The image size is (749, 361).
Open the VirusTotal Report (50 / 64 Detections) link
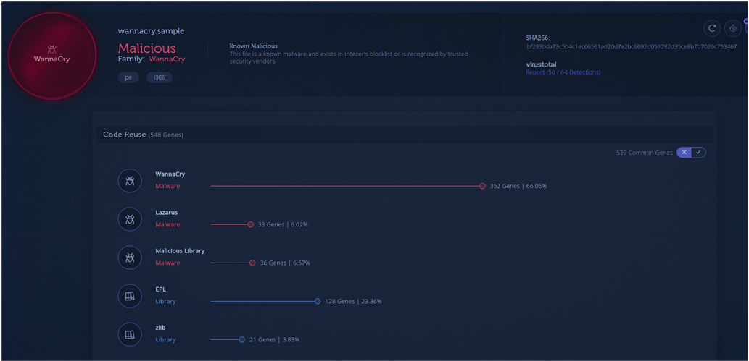[563, 72]
